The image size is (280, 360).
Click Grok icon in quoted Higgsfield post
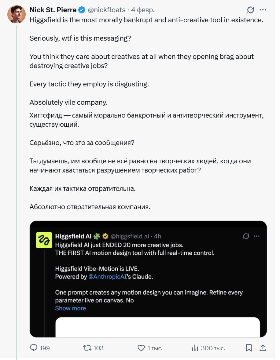pyautogui.click(x=245, y=236)
